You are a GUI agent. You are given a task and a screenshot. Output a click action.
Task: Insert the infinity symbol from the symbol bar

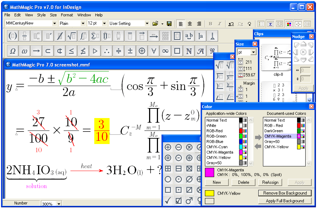(165, 51)
